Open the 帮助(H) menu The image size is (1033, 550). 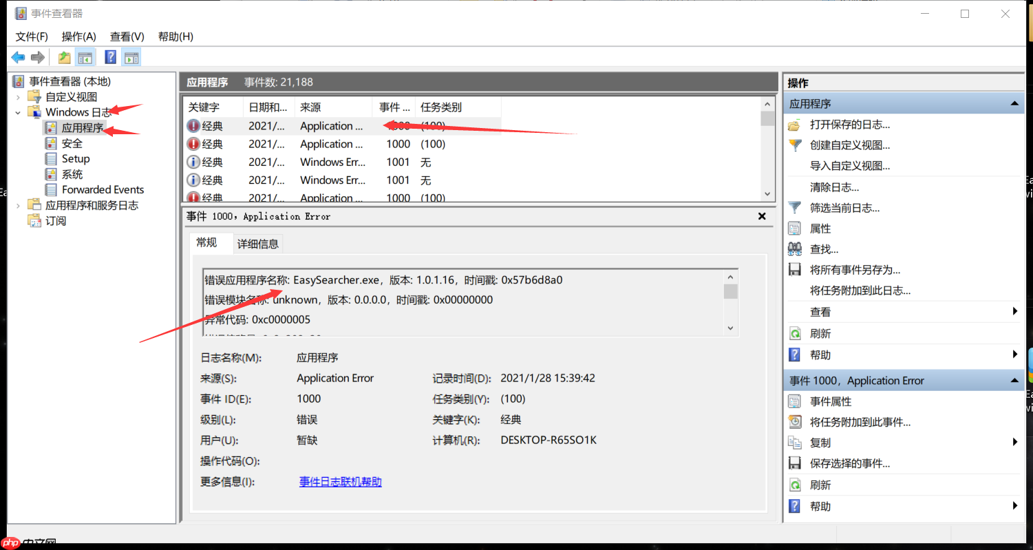coord(175,36)
